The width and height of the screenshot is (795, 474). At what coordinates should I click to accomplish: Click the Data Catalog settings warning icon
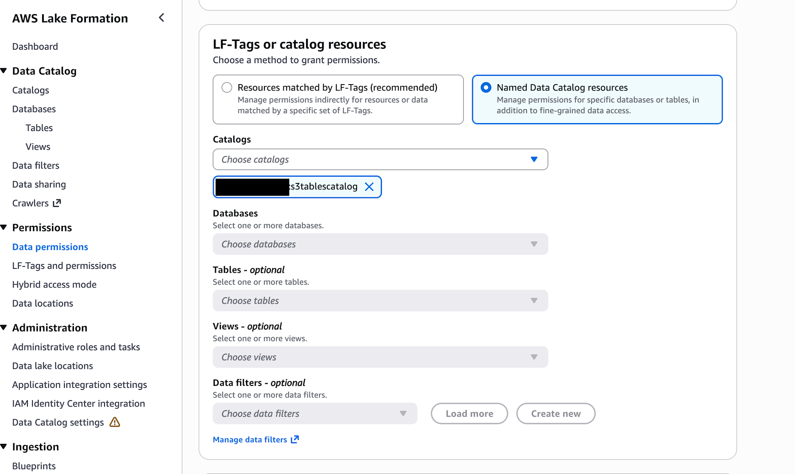[x=115, y=422]
